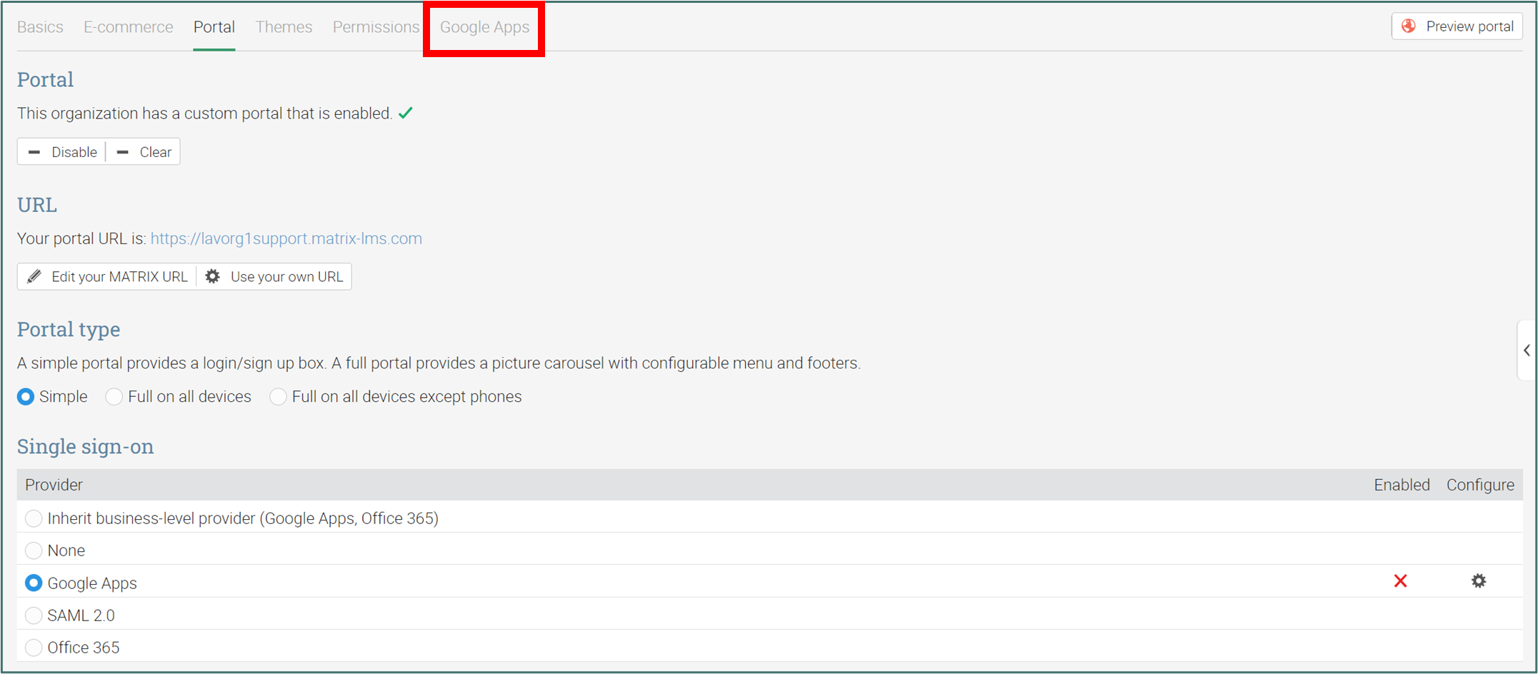
Task: Click the Single sign-on section heading
Action: tap(86, 447)
